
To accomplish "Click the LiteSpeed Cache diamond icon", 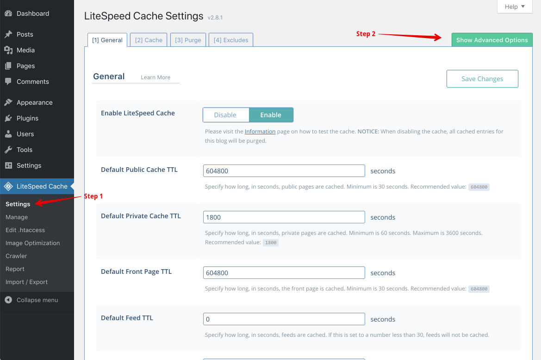I will click(x=8, y=186).
